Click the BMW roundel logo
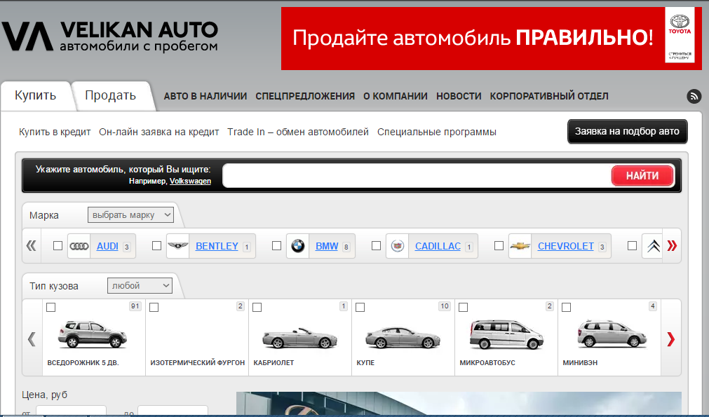This screenshot has height=417, width=709. [297, 246]
